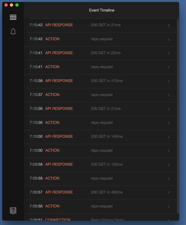Click the 7:10:00 ACTION row label
This screenshot has height=225, width=186.
coord(52,150)
